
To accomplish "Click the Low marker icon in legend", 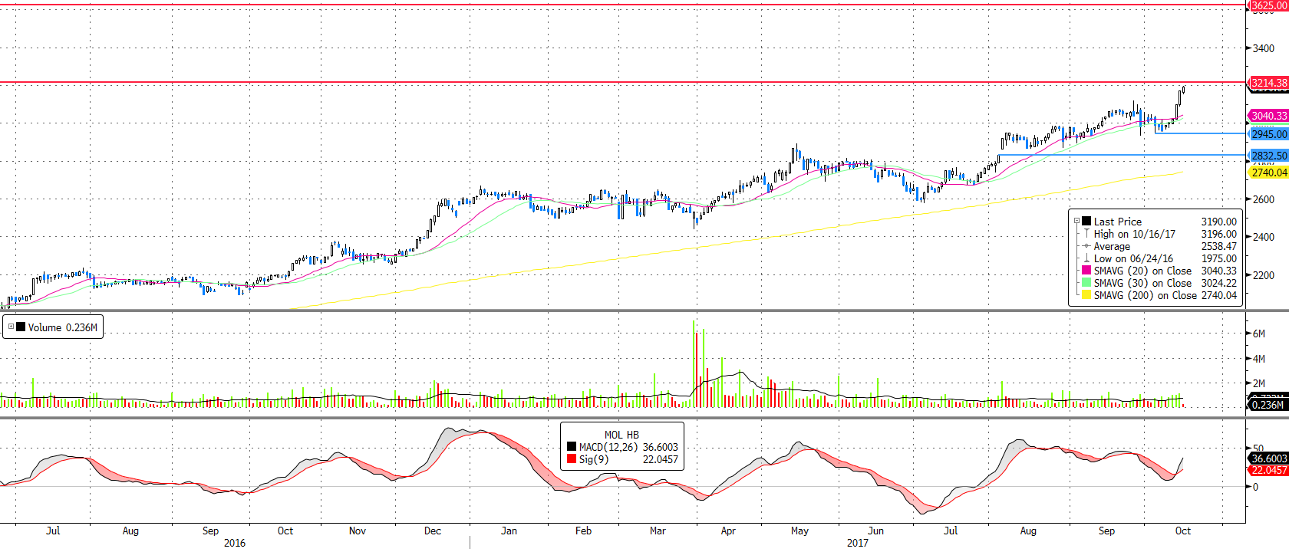I will [1086, 258].
